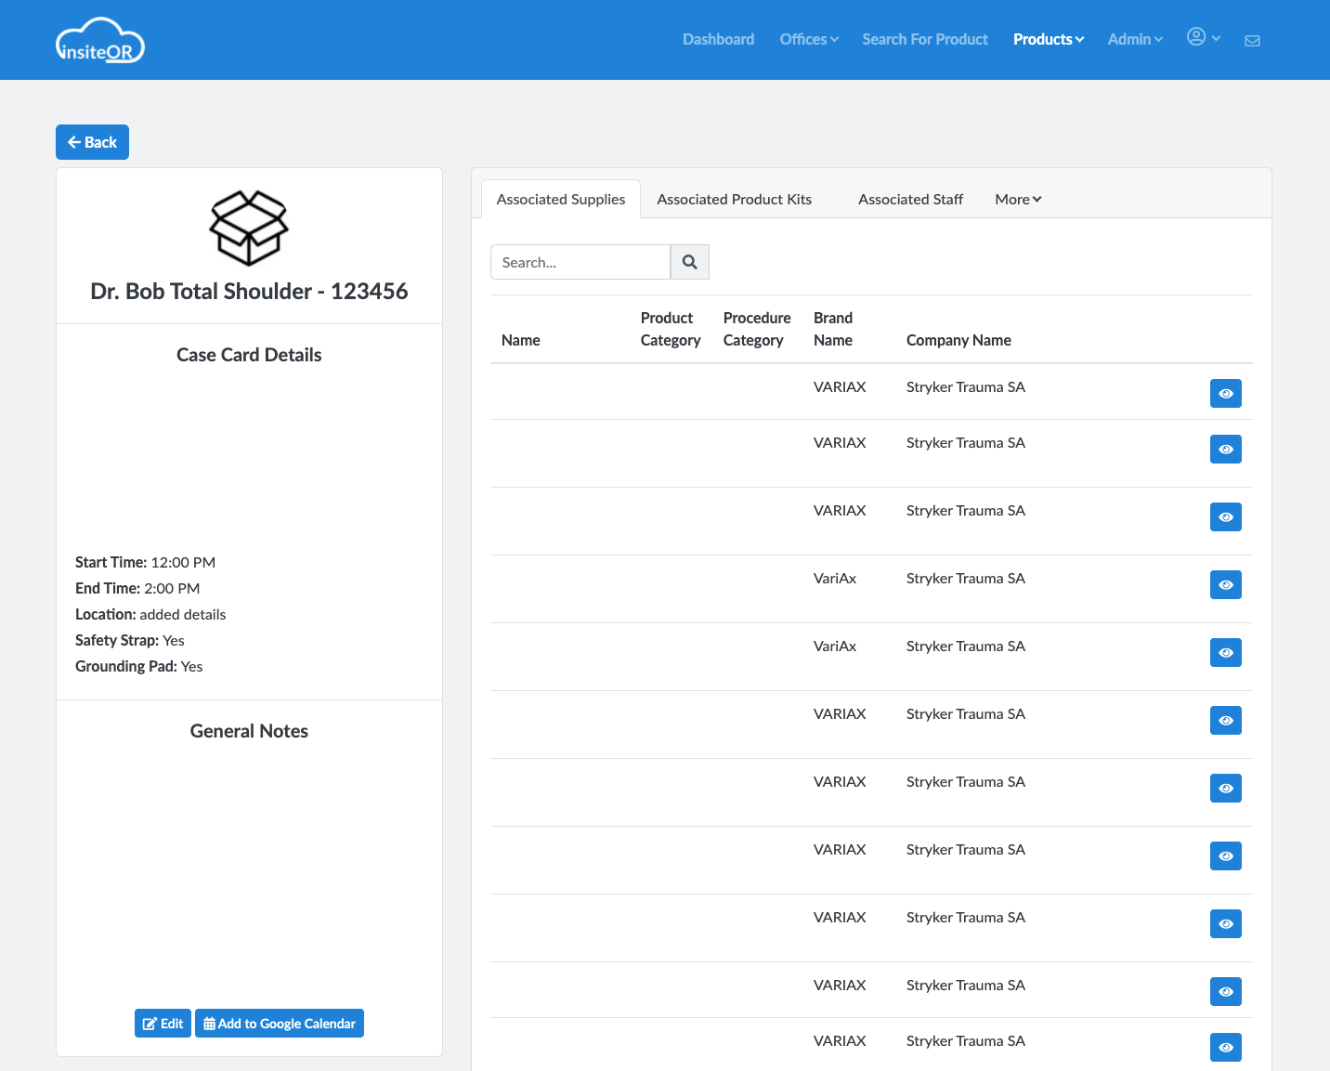Expand the Products dropdown menu

[1049, 39]
